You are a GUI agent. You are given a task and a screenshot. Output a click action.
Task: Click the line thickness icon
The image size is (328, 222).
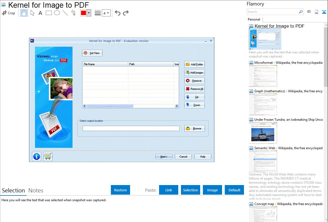coord(97,13)
